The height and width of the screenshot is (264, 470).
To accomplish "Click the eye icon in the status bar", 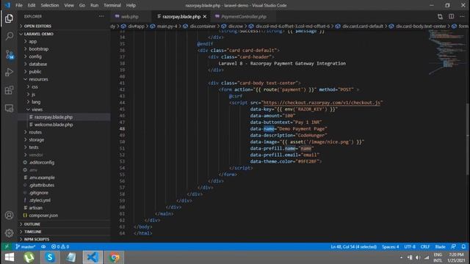I will coord(43,246).
